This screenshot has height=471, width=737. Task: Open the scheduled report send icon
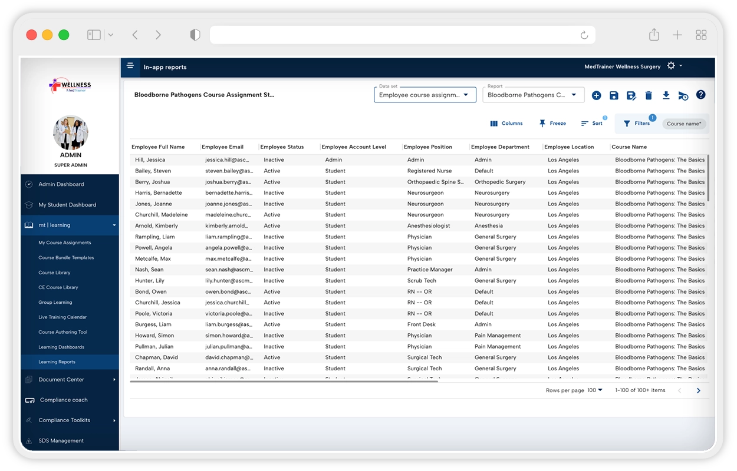point(683,95)
